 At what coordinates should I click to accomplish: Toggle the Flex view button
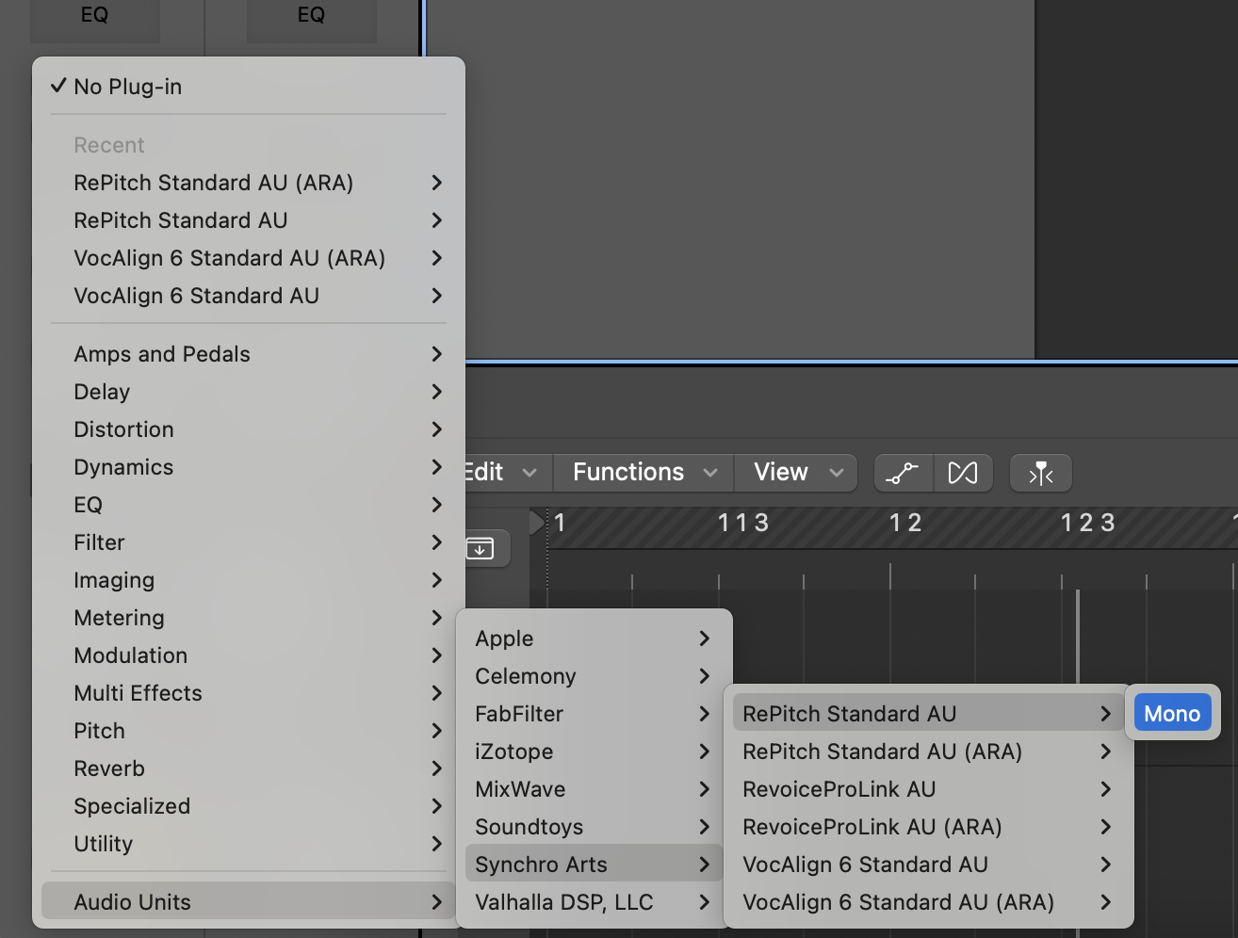click(x=963, y=473)
